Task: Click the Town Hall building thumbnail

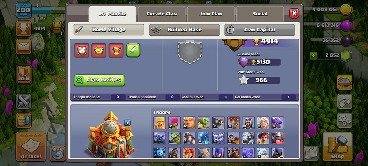Action: pos(111,135)
